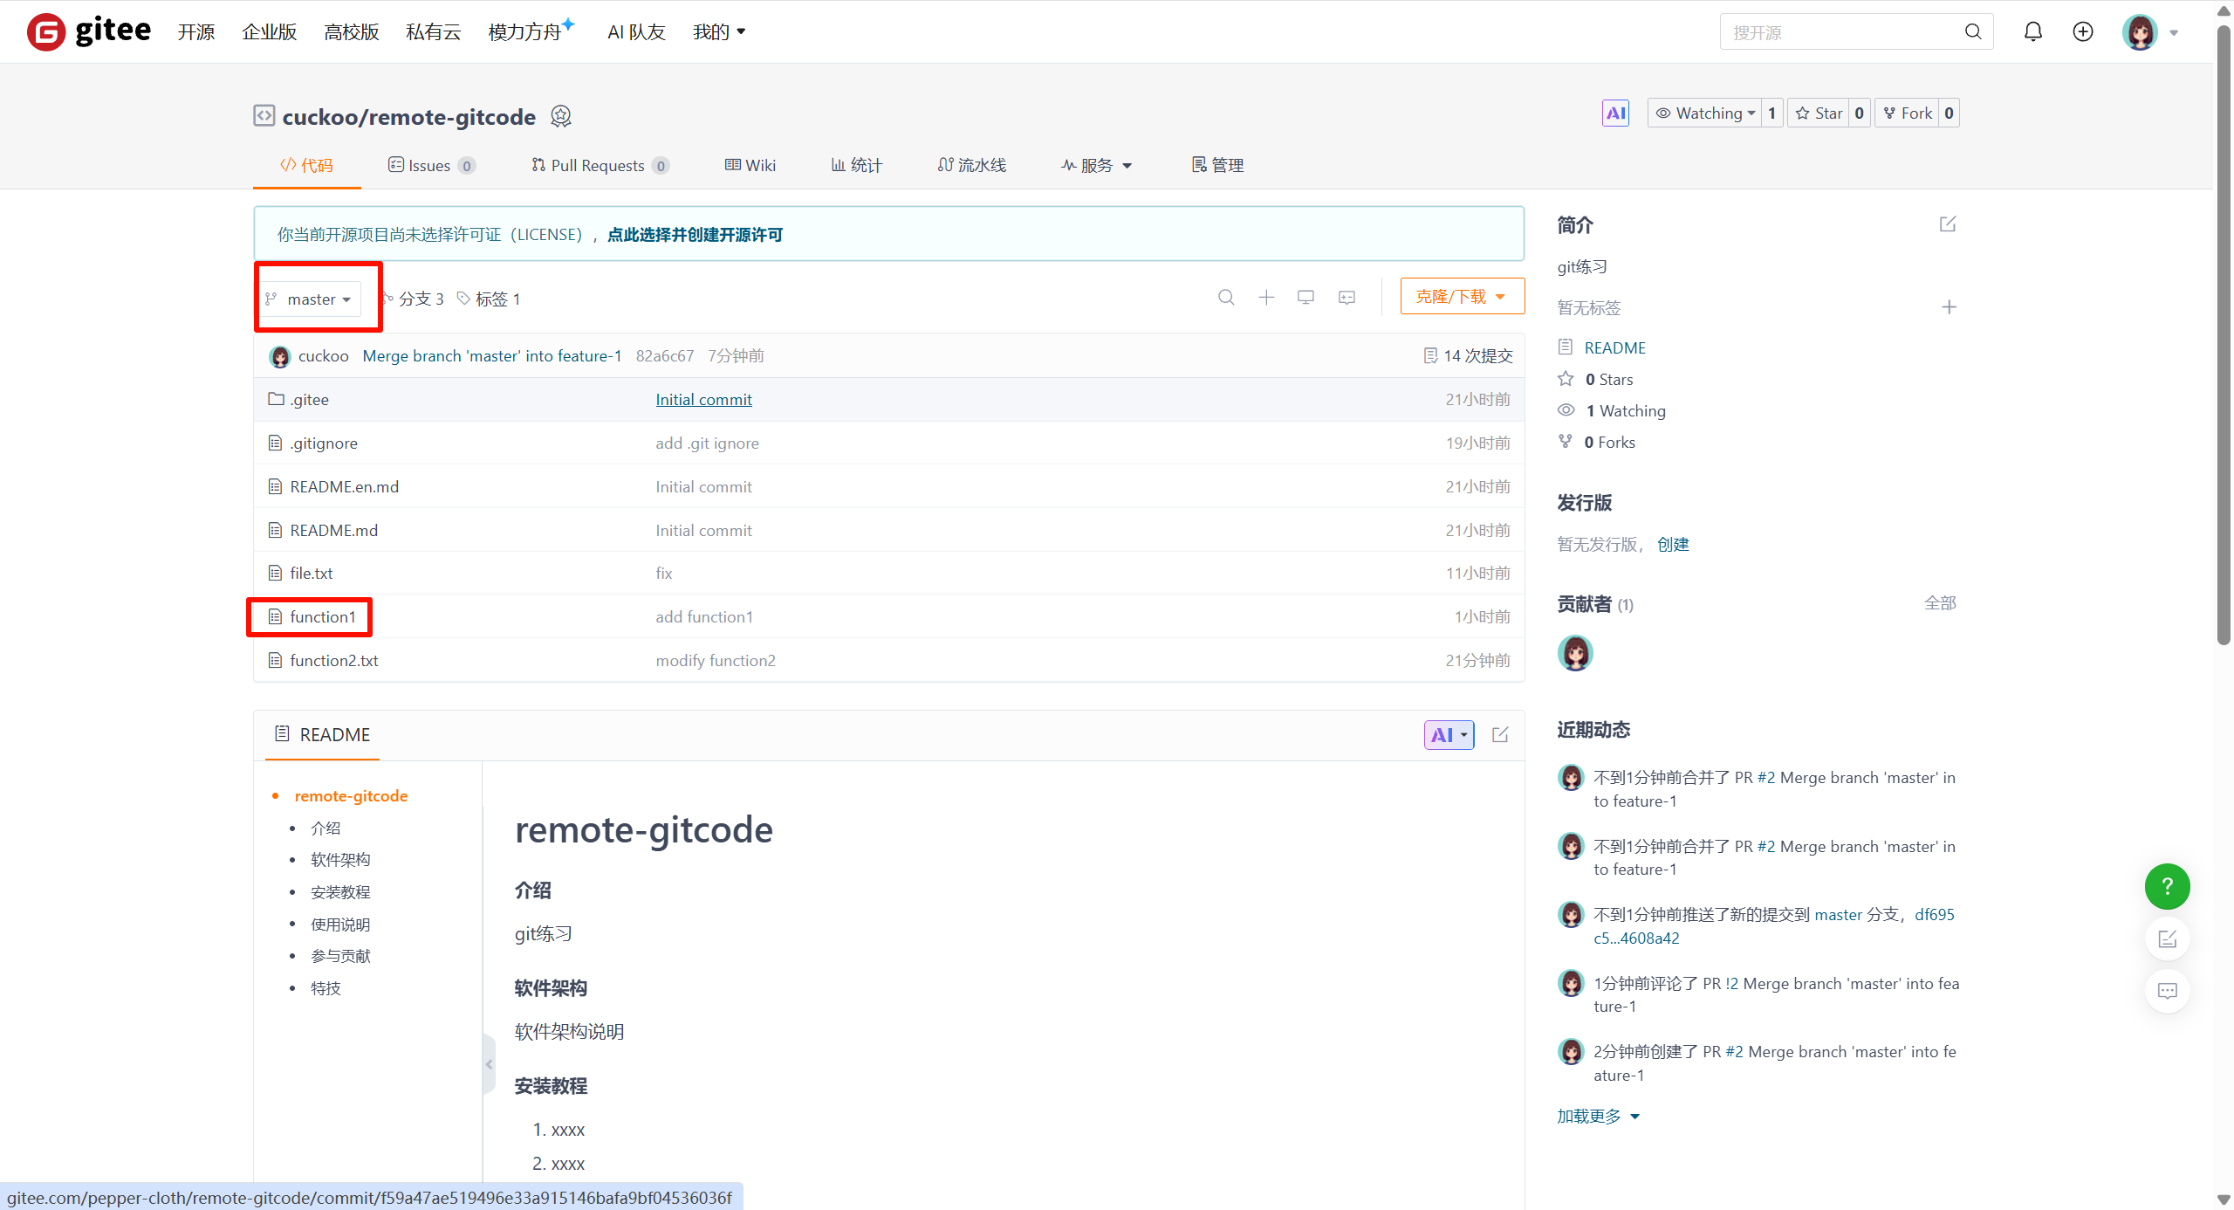Expand the 克隆/下载 dropdown button

coord(1462,297)
